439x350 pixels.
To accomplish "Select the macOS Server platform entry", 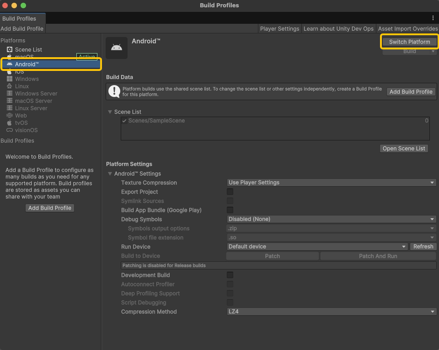I will 33,101.
